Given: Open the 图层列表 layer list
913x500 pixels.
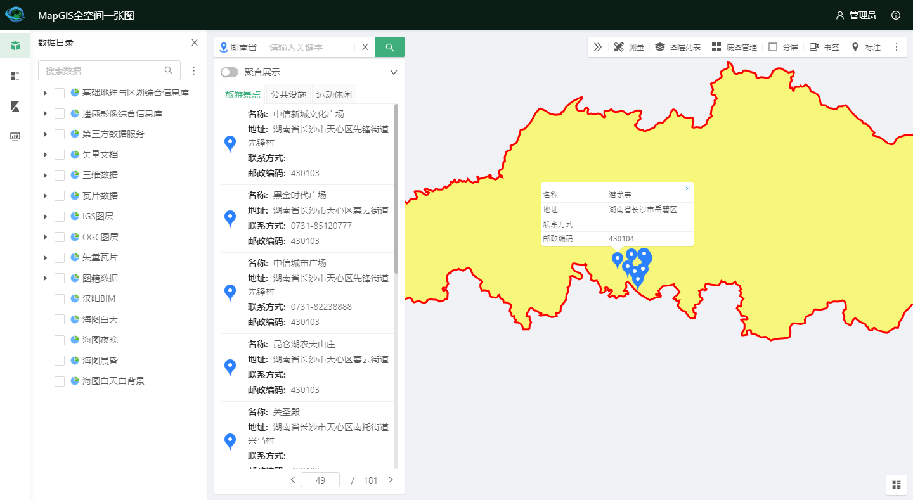Looking at the screenshot, I should pos(678,47).
